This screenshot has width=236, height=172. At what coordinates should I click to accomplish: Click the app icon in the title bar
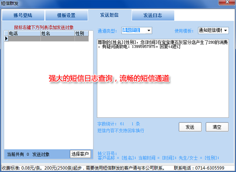point(4,4)
